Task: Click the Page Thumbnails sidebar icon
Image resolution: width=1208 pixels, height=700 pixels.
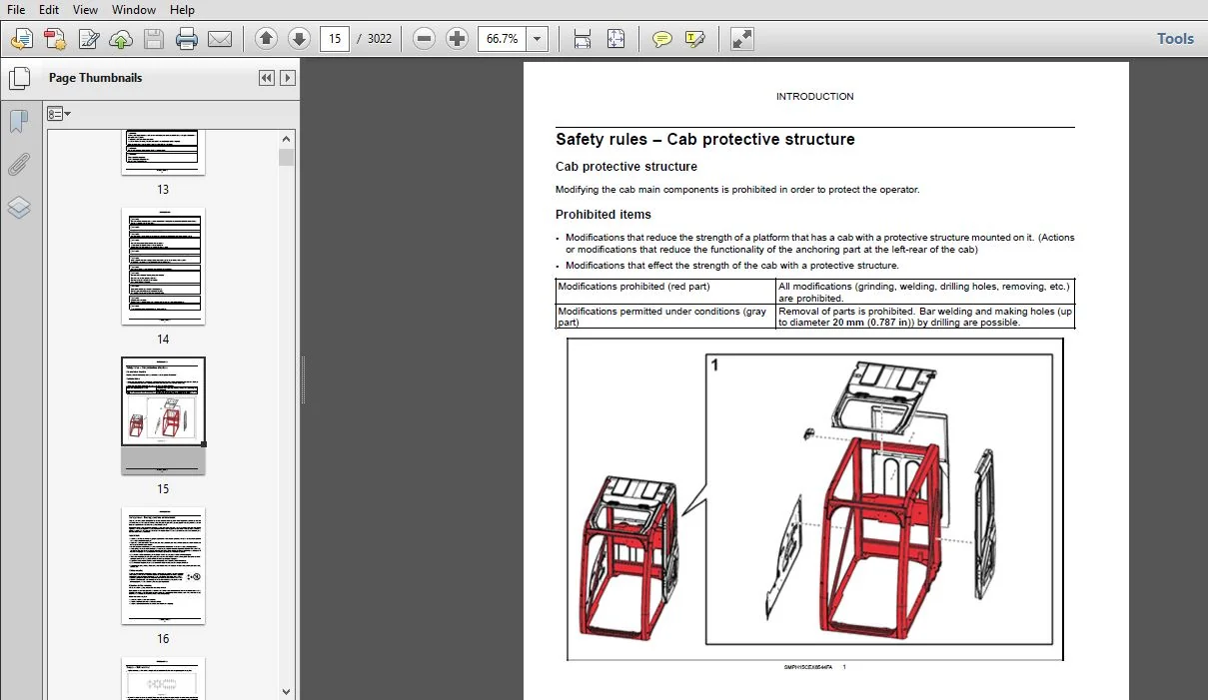Action: click(x=19, y=78)
